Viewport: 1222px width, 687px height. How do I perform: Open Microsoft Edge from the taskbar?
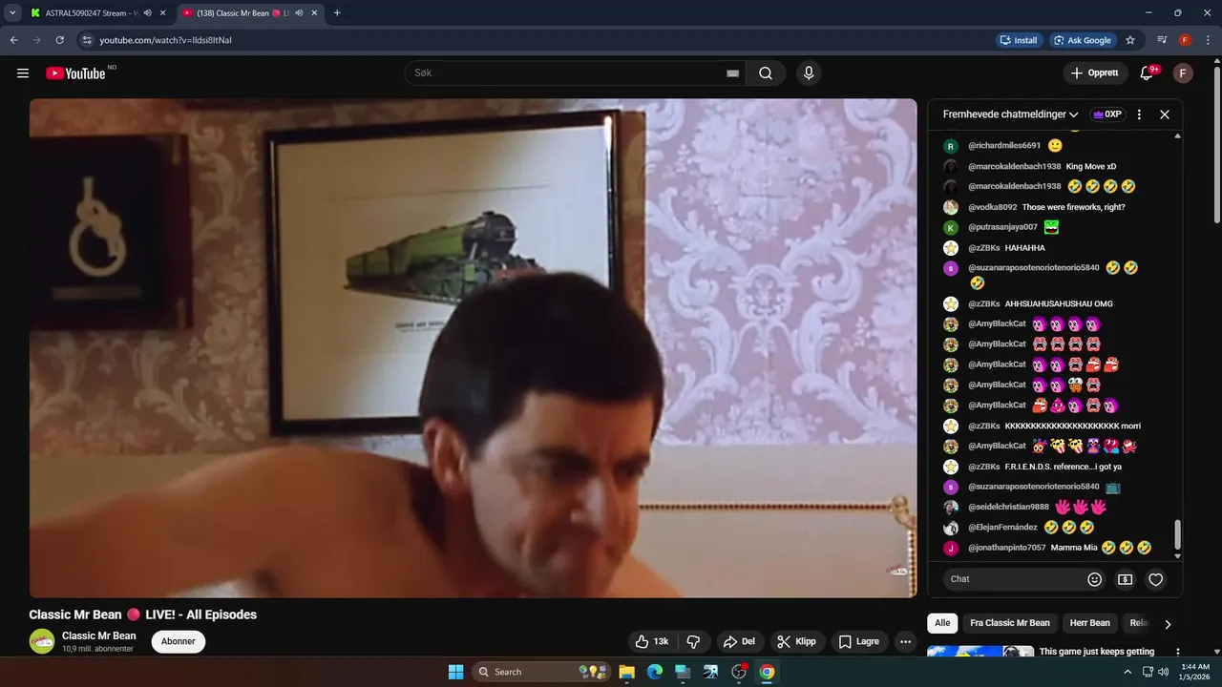pyautogui.click(x=655, y=672)
